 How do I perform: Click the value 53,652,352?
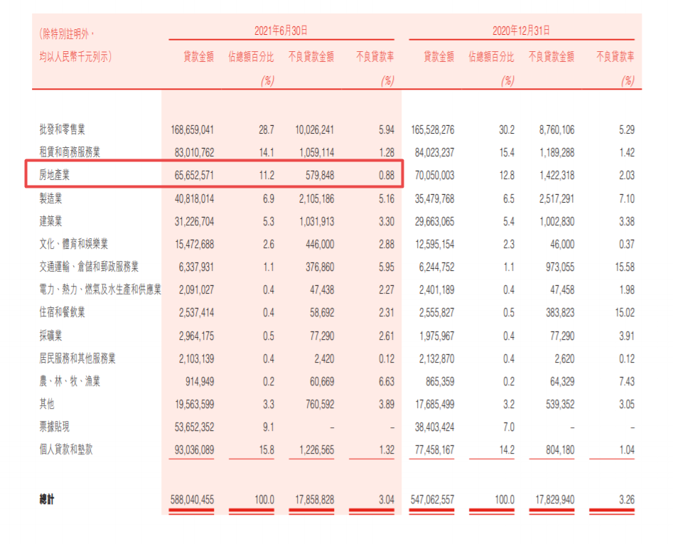click(194, 427)
